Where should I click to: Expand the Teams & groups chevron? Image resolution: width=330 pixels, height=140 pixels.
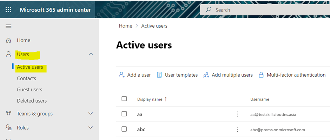tap(91, 113)
